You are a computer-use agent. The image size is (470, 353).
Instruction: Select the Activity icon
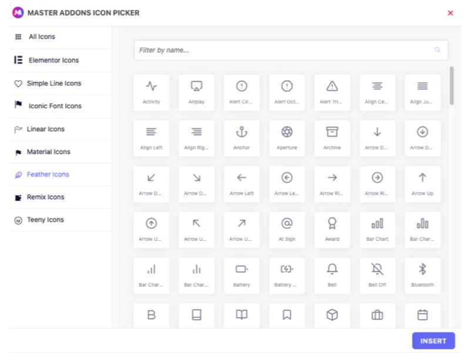click(x=152, y=93)
